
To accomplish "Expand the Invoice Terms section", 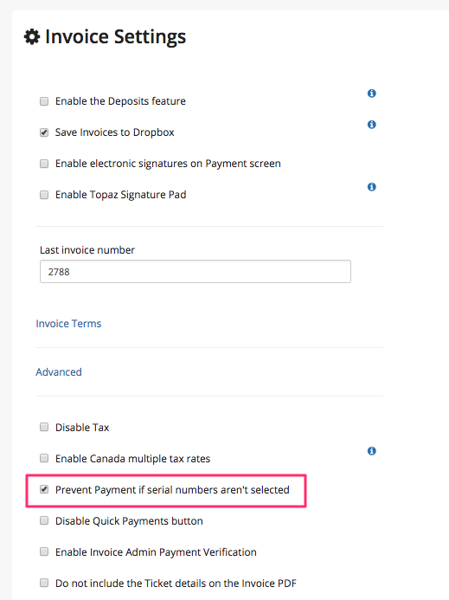I will (x=68, y=324).
